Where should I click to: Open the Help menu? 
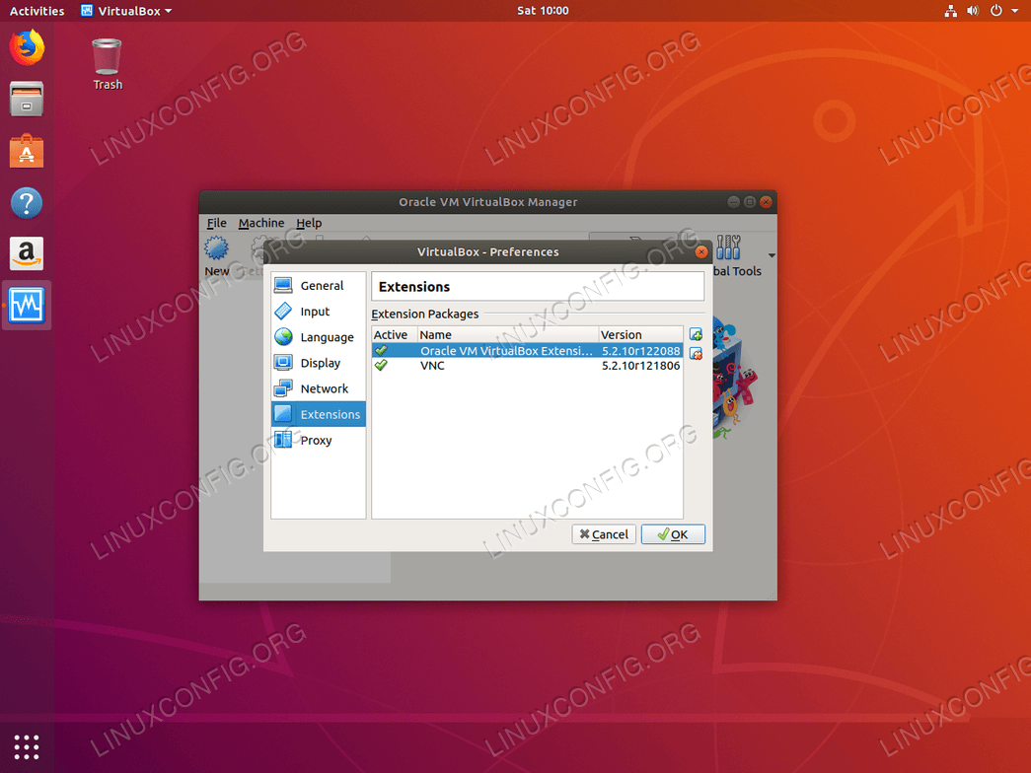coord(309,223)
